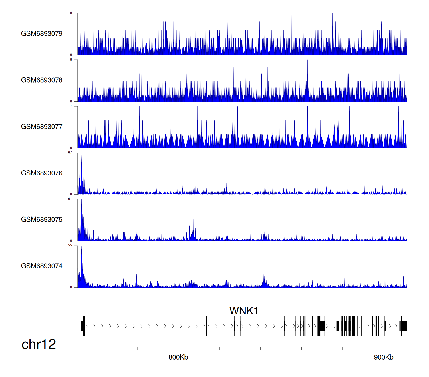This screenshot has width=429, height=377.
Task: Select the GSM6893076 track label
Action: point(42,173)
